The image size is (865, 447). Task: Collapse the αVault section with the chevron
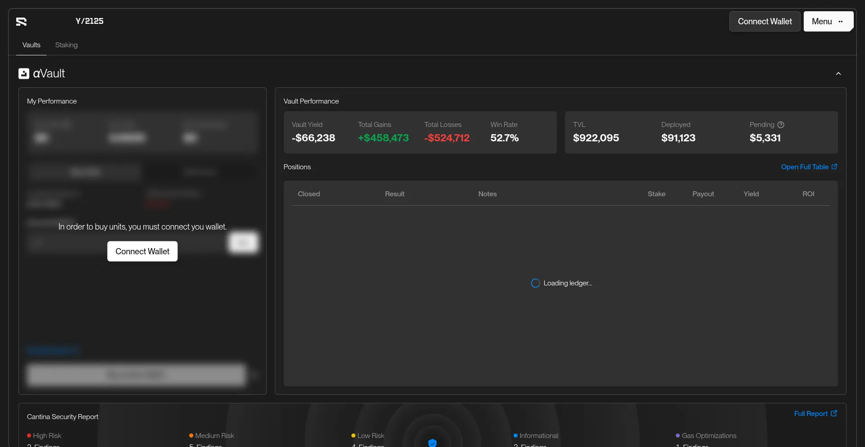(838, 74)
